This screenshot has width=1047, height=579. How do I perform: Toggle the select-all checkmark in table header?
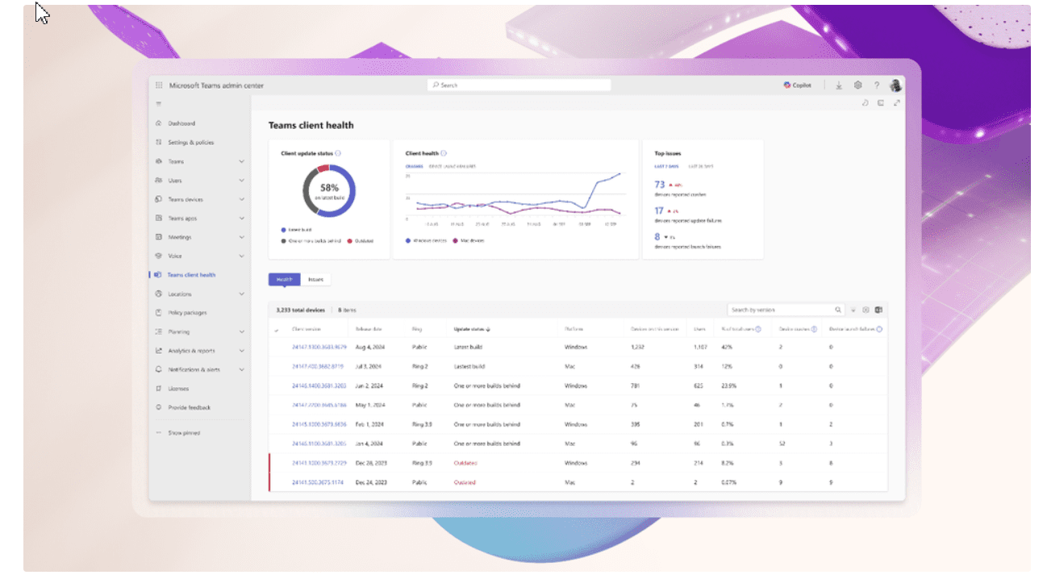[277, 330]
